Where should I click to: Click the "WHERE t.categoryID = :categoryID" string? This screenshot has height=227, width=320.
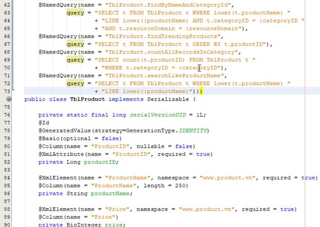[x=161, y=67]
